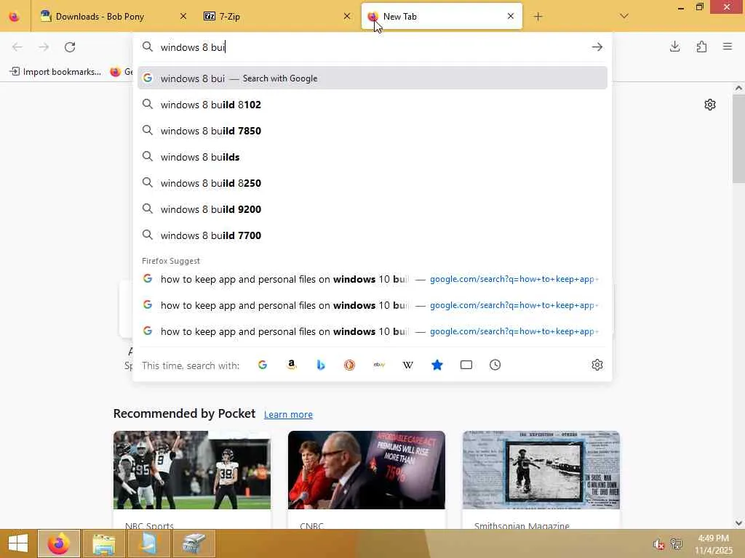745x558 pixels.
Task: Open third Firefox Suggest history result
Action: [372, 331]
